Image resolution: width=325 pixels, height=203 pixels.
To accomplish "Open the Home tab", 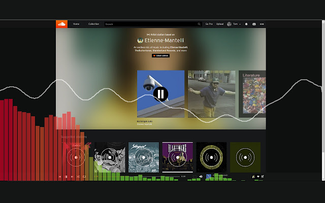I will (x=76, y=24).
